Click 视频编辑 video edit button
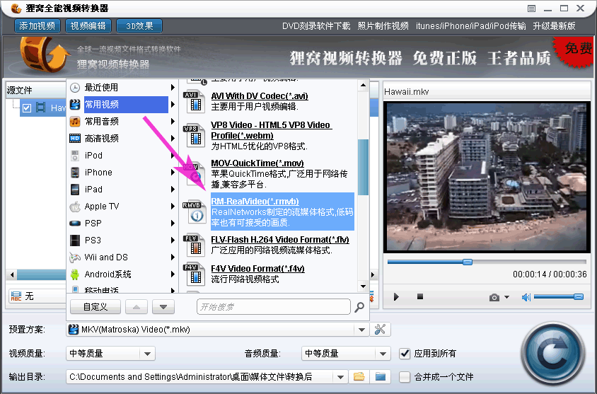Image resolution: width=597 pixels, height=394 pixels. click(88, 26)
